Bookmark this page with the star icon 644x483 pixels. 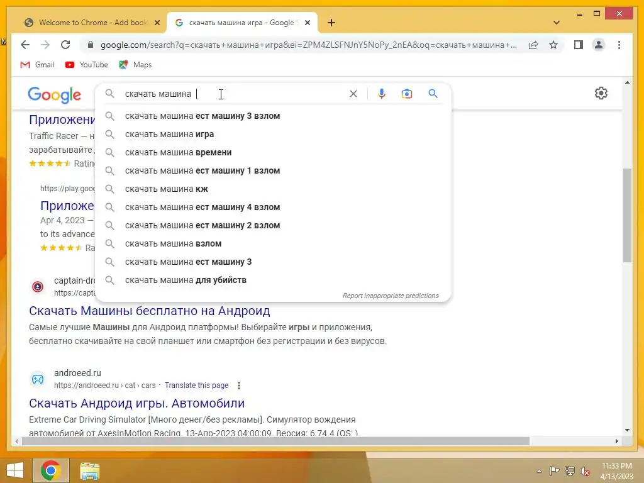(553, 45)
